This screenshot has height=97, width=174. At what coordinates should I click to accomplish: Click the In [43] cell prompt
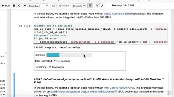(x=25, y=26)
